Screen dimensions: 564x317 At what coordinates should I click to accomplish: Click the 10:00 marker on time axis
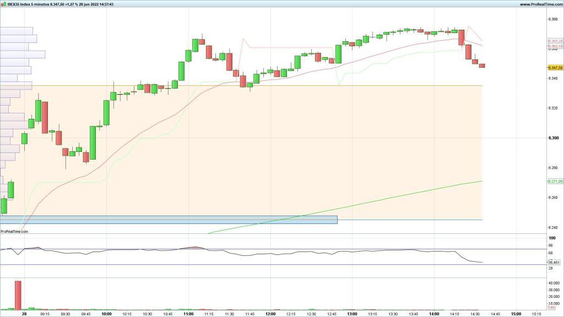click(x=107, y=314)
